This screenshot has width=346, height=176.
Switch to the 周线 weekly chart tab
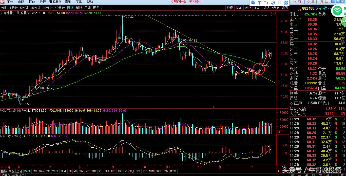79,8
